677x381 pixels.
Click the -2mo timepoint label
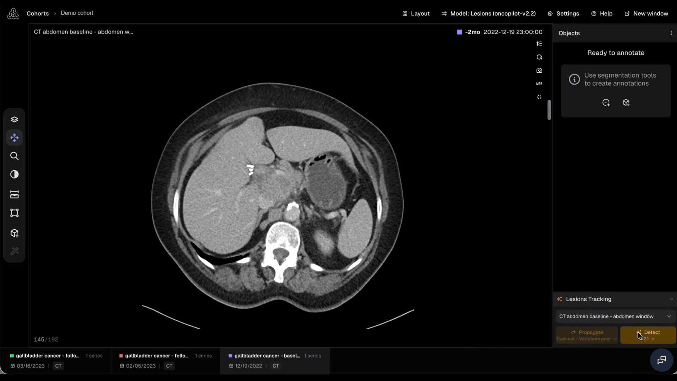pos(472,32)
